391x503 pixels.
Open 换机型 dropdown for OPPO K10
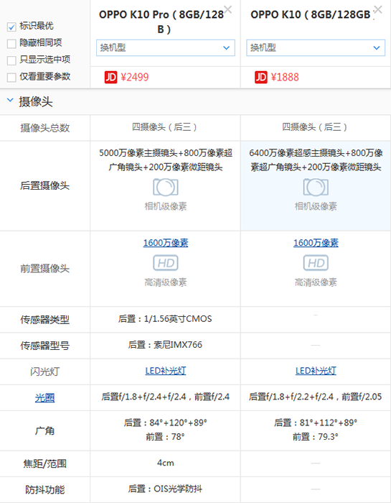pos(316,48)
